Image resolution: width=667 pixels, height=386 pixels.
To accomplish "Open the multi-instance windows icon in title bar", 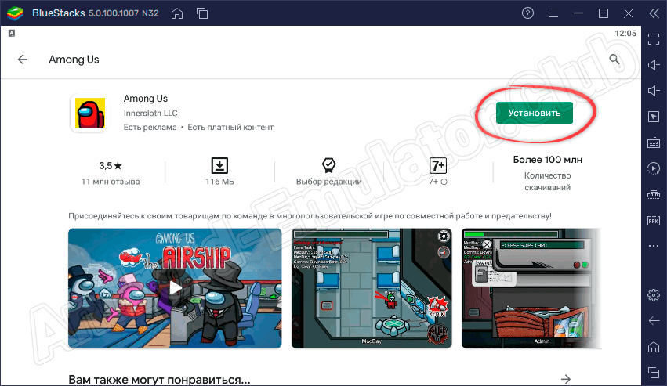I will click(x=202, y=13).
